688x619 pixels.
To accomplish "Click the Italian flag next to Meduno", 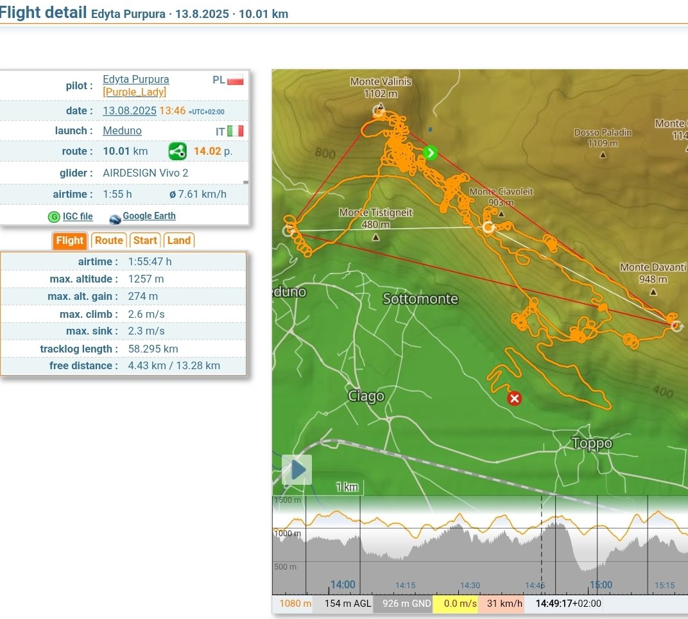I will pyautogui.click(x=236, y=131).
